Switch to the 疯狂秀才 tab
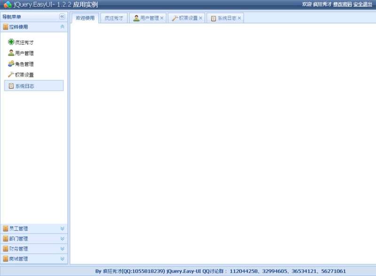 pos(114,18)
